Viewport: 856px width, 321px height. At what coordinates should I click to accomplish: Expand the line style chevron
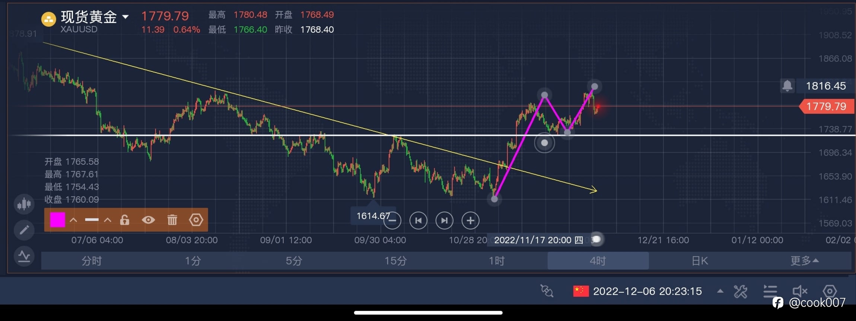(x=108, y=220)
